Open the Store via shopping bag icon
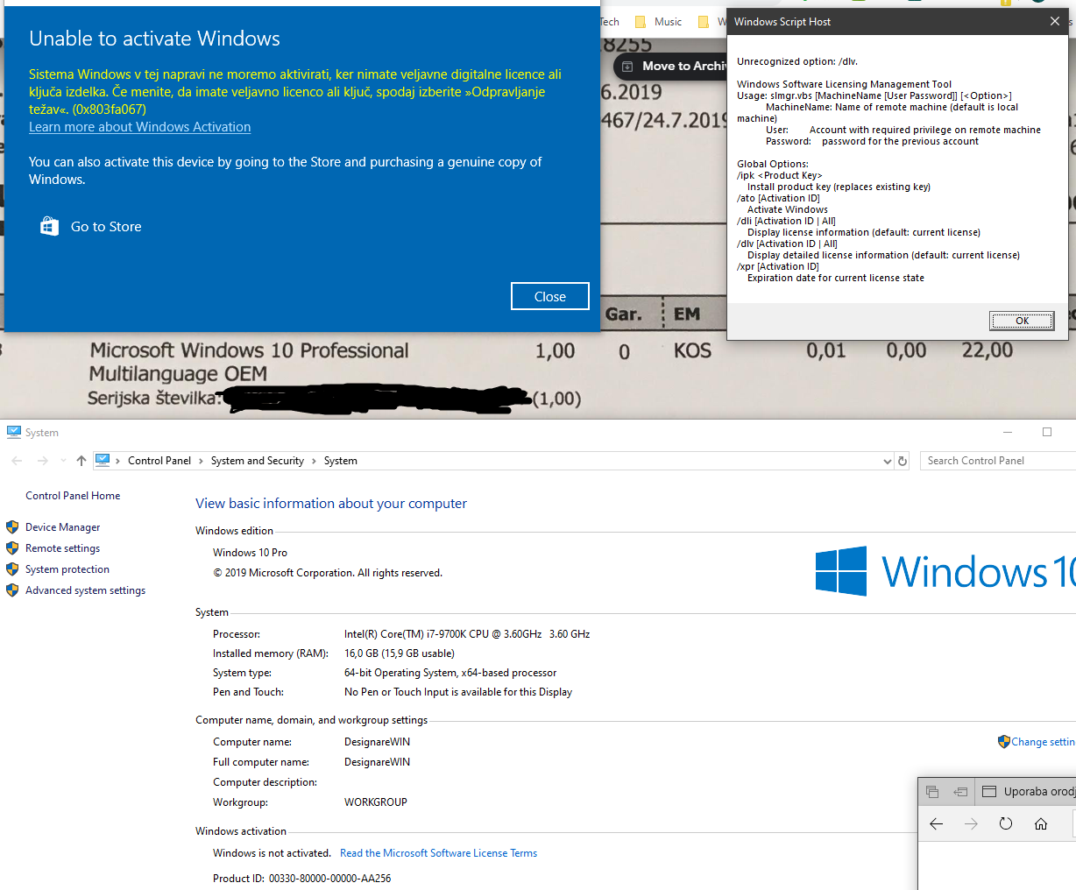 pyautogui.click(x=49, y=226)
